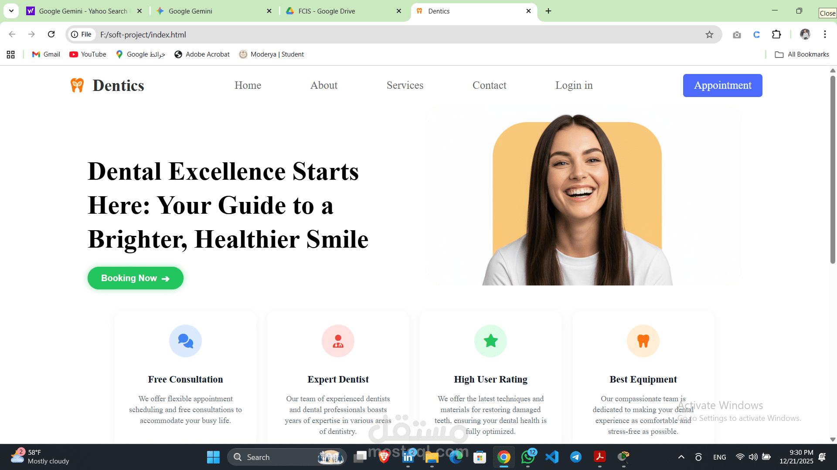
Task: Select Contact in the site navigation
Action: (x=489, y=85)
